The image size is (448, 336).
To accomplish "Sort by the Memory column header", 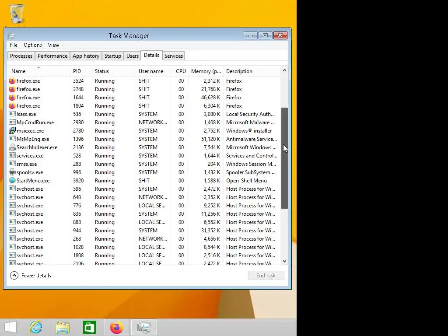I will 206,71.
